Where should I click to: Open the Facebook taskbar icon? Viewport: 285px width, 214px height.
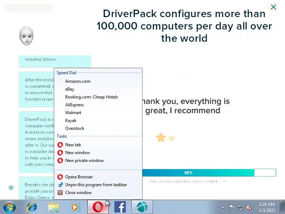coord(120,207)
